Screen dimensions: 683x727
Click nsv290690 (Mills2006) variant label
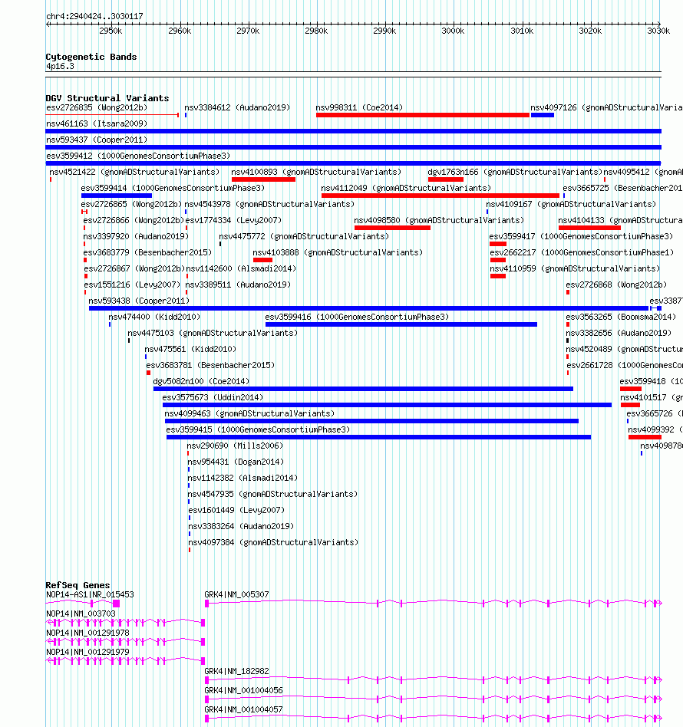[235, 446]
